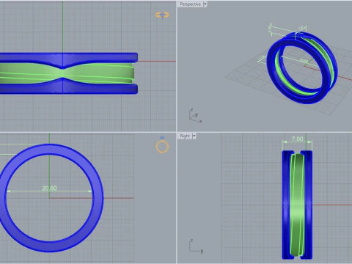Open the Right viewport title menu
The width and height of the screenshot is (352, 264).
click(185, 136)
